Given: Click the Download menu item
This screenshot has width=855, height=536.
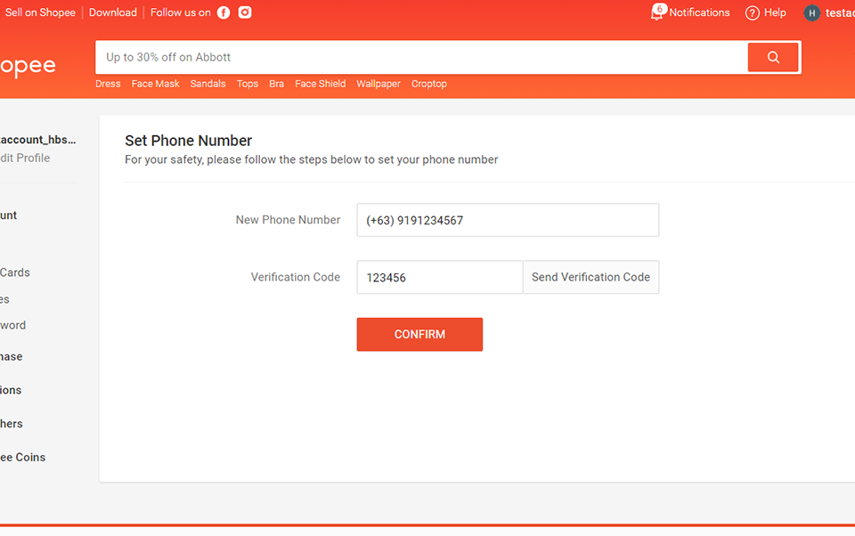Looking at the screenshot, I should (112, 12).
